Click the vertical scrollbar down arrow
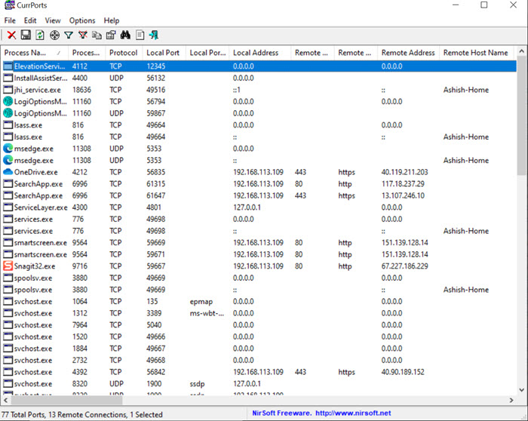Screen dimensions: 528x421 pyautogui.click(x=522, y=390)
